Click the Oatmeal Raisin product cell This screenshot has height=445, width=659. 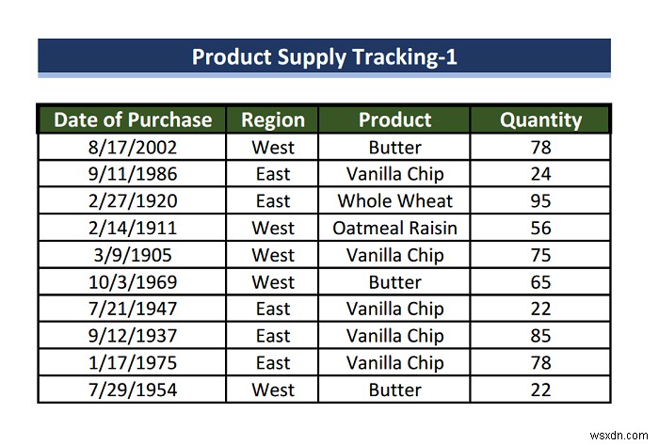click(x=394, y=228)
